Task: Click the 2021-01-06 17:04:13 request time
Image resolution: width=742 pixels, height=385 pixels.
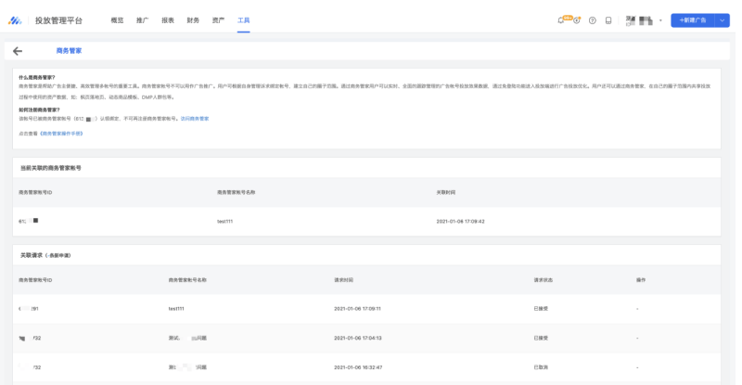Action: (358, 338)
